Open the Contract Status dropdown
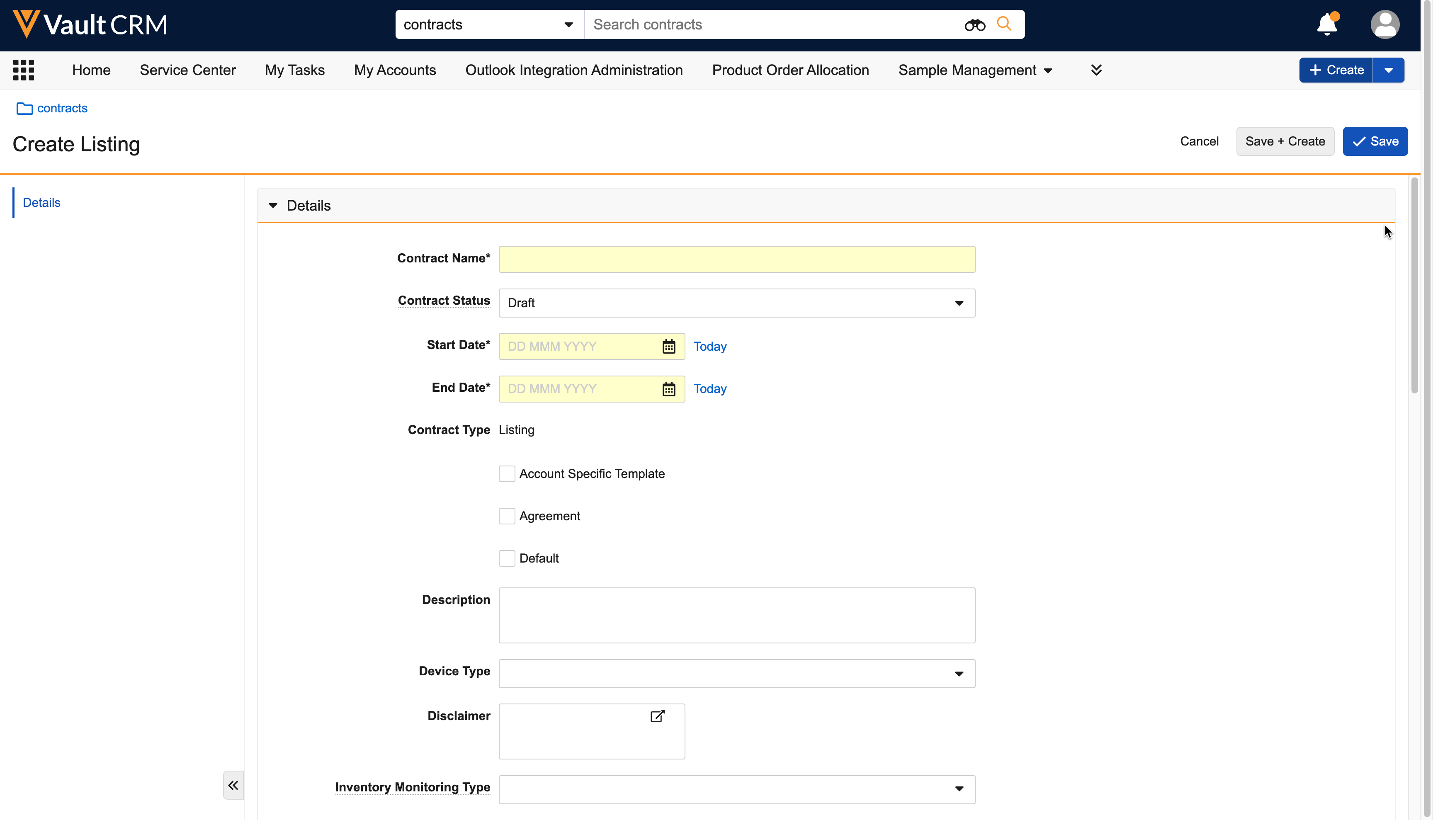1433x820 pixels. [x=736, y=303]
